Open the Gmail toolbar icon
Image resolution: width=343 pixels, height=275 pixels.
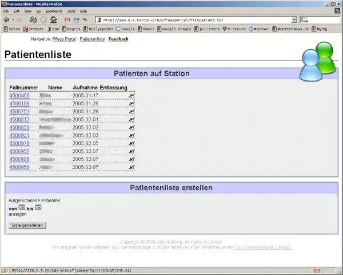click(x=67, y=19)
